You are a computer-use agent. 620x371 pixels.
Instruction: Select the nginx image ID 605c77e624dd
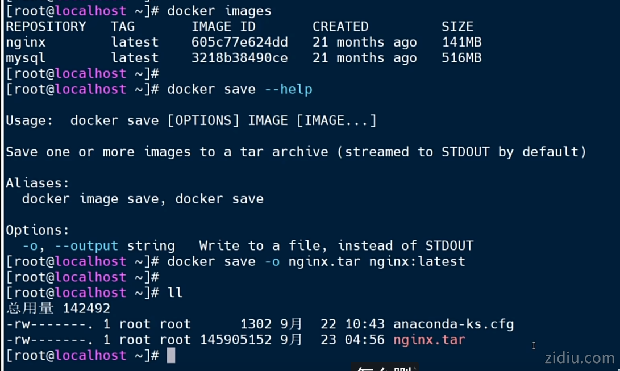point(240,42)
